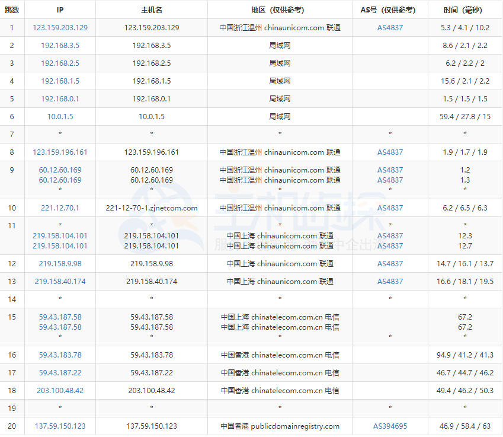This screenshot has width=503, height=437.
Task: Click the 跳数 column header
Action: click(x=12, y=9)
